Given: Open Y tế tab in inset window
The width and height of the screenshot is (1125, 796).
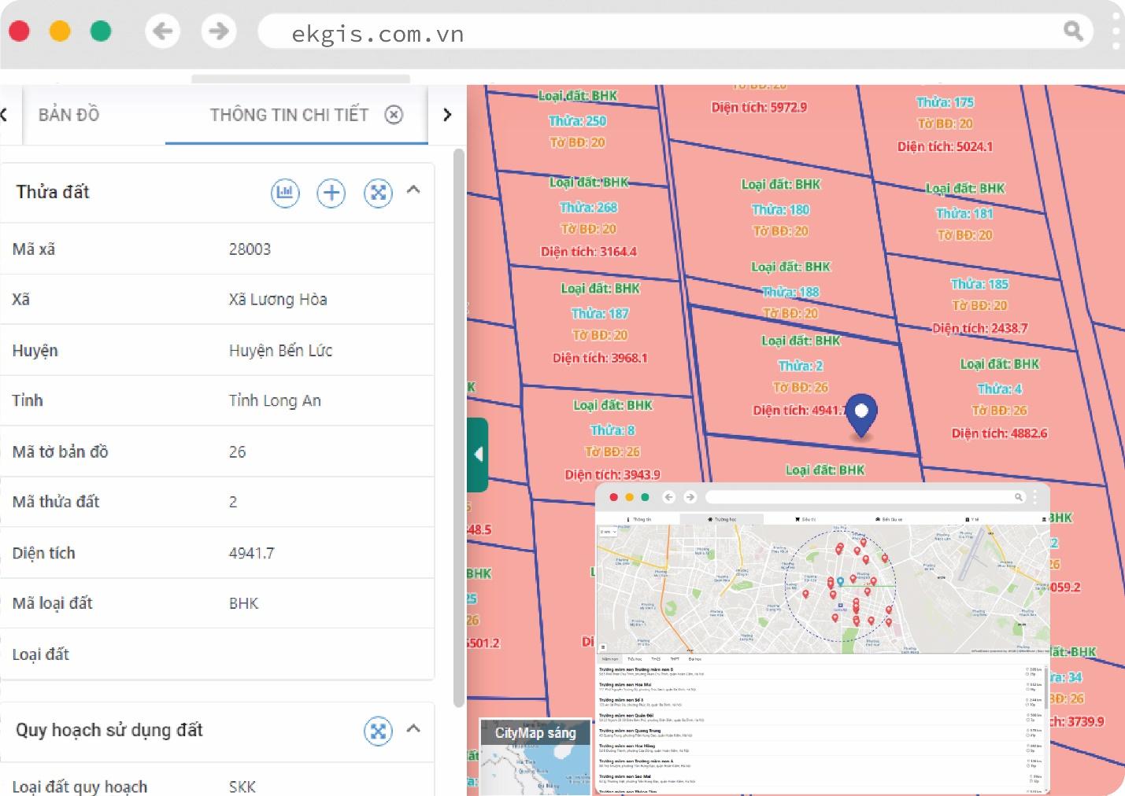Looking at the screenshot, I should (972, 519).
